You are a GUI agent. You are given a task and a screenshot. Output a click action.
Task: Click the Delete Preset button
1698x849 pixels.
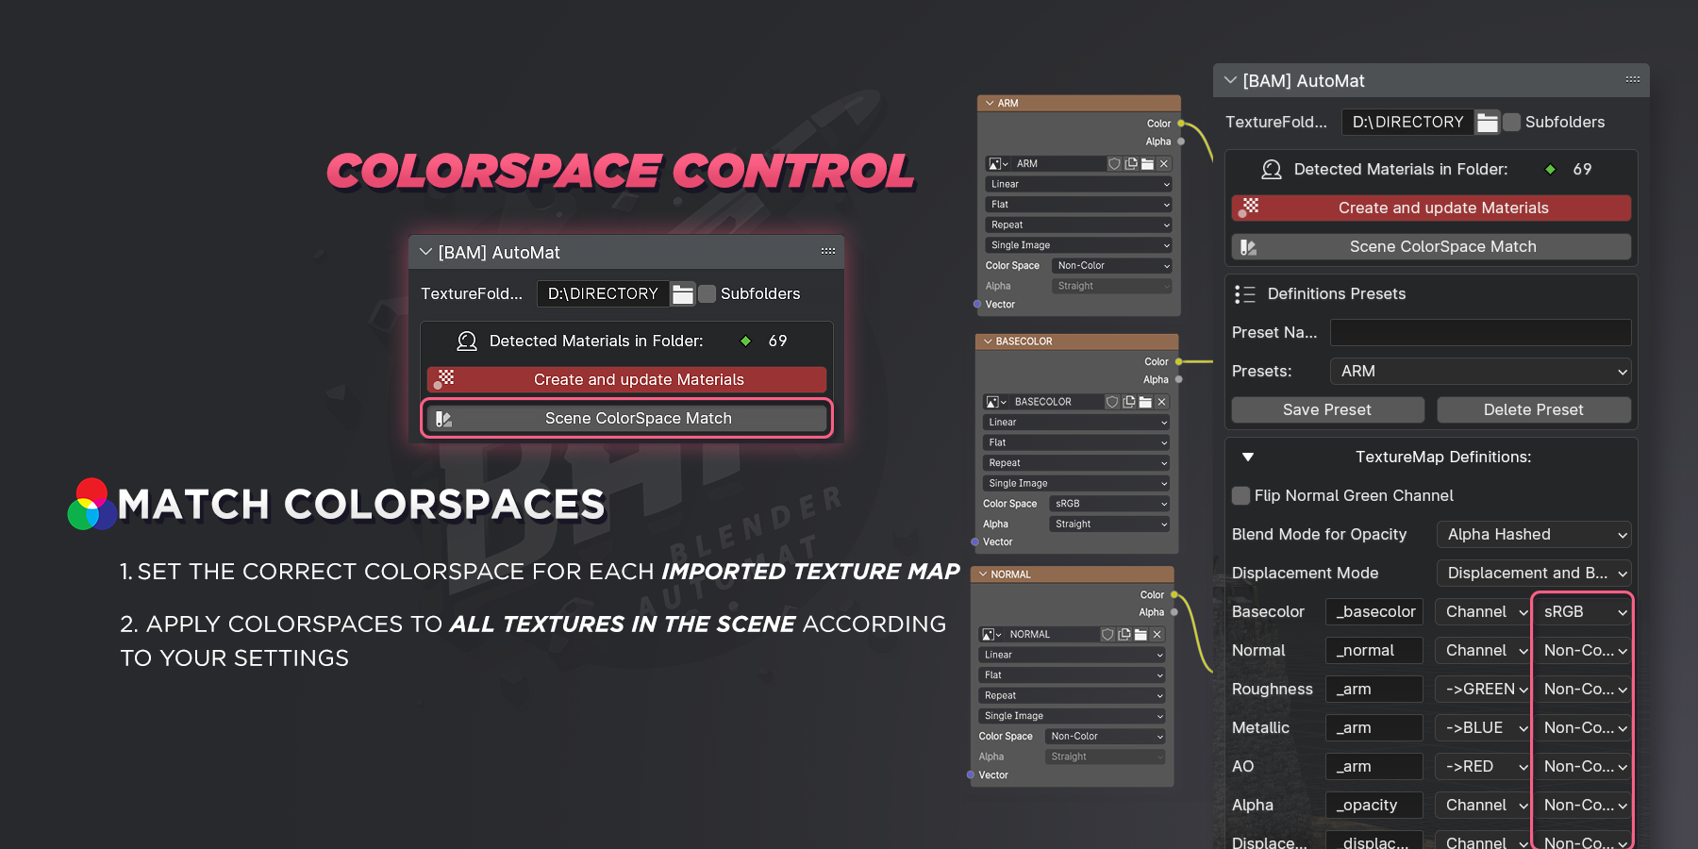click(x=1534, y=410)
